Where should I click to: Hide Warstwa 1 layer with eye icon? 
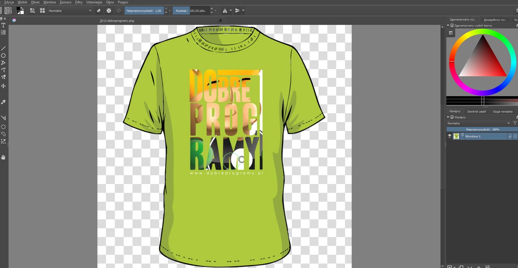[x=449, y=136]
